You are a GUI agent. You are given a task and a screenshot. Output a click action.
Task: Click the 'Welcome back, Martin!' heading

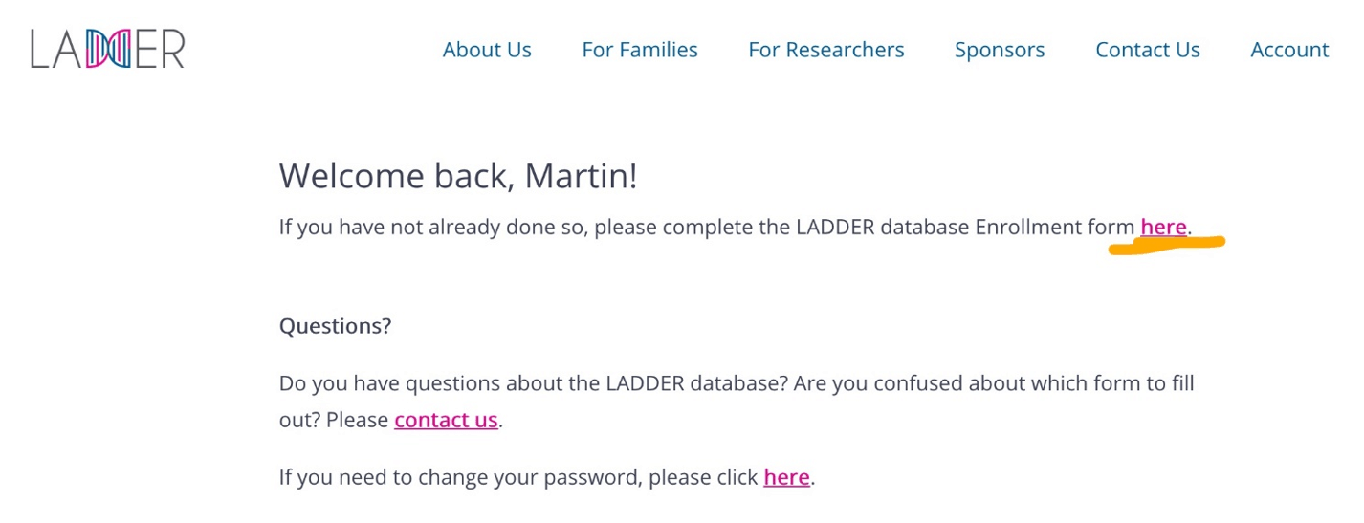(x=458, y=176)
